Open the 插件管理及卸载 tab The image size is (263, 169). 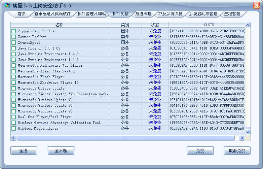coord(91,14)
